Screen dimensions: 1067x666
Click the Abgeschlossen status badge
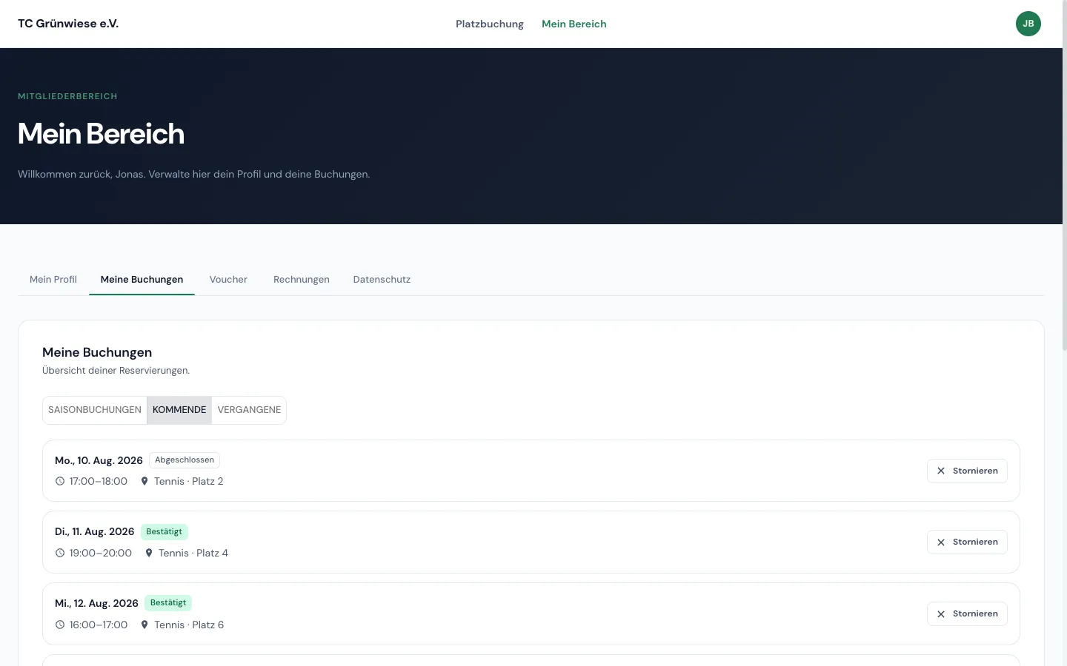click(x=185, y=460)
